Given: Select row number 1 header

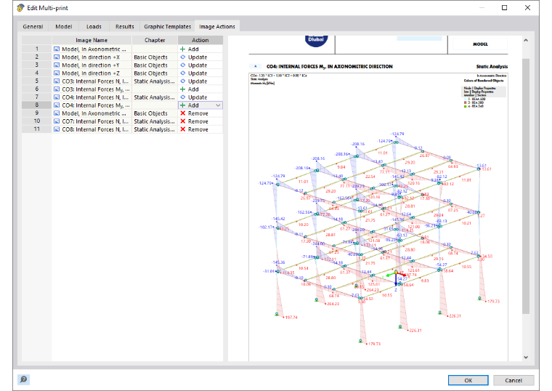Looking at the screenshot, I should [x=36, y=49].
